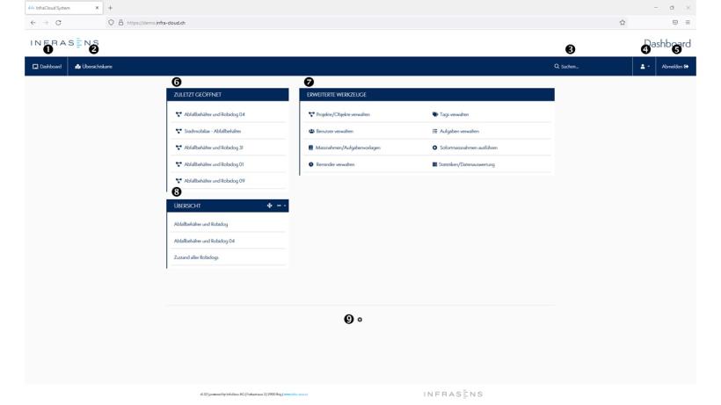Expand the minus dropdown in Übersicht header
This screenshot has height=405, width=721.
[280, 206]
